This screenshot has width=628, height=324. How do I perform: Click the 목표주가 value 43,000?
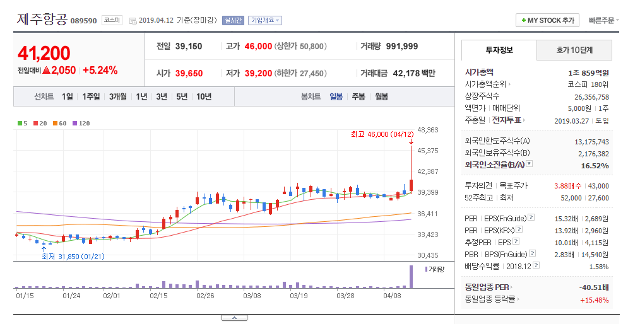pos(598,186)
